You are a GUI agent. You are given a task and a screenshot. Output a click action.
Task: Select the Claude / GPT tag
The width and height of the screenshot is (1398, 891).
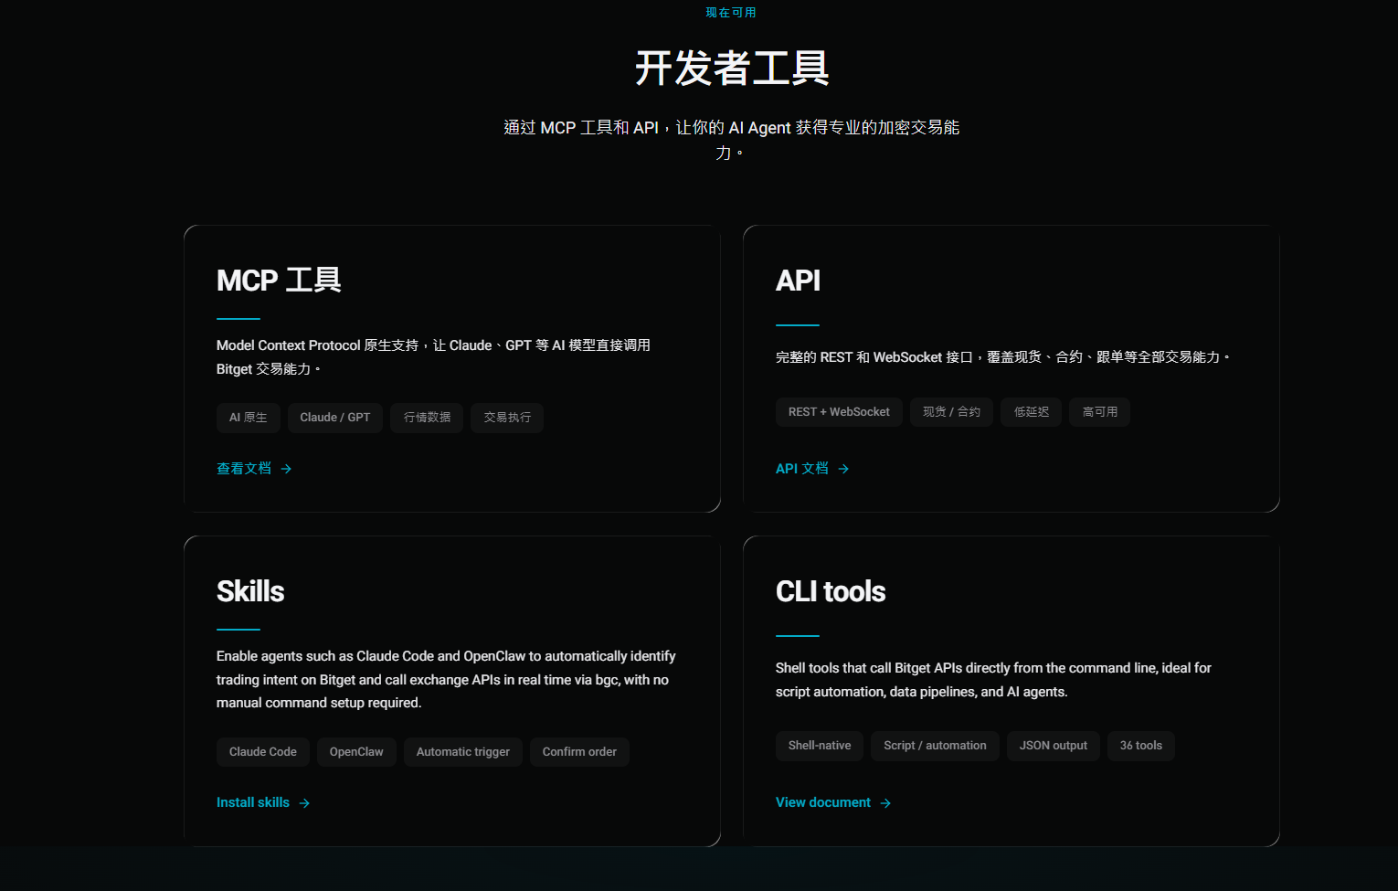pyautogui.click(x=334, y=418)
